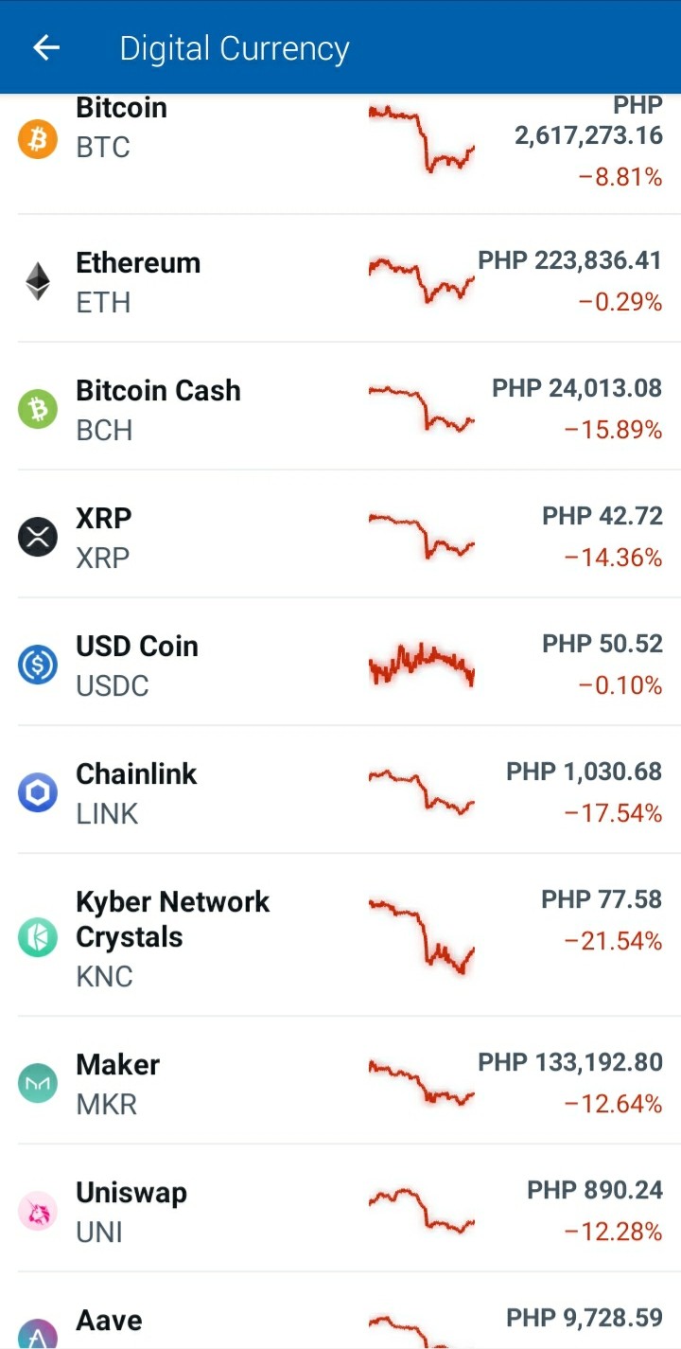Screen dimensions: 681x1349
Task: Select XRP change of −14.36%
Action: tap(613, 558)
